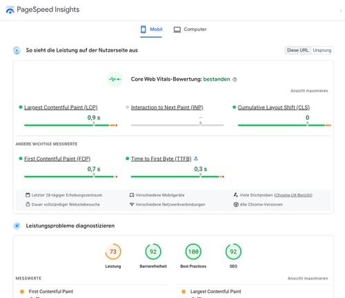345x298 pixels.
Task: Click the First Contentful Paint (FCP) value 0,7 s
Action: 94,169
